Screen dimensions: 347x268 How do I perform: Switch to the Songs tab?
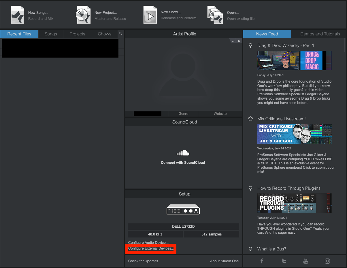coord(51,34)
